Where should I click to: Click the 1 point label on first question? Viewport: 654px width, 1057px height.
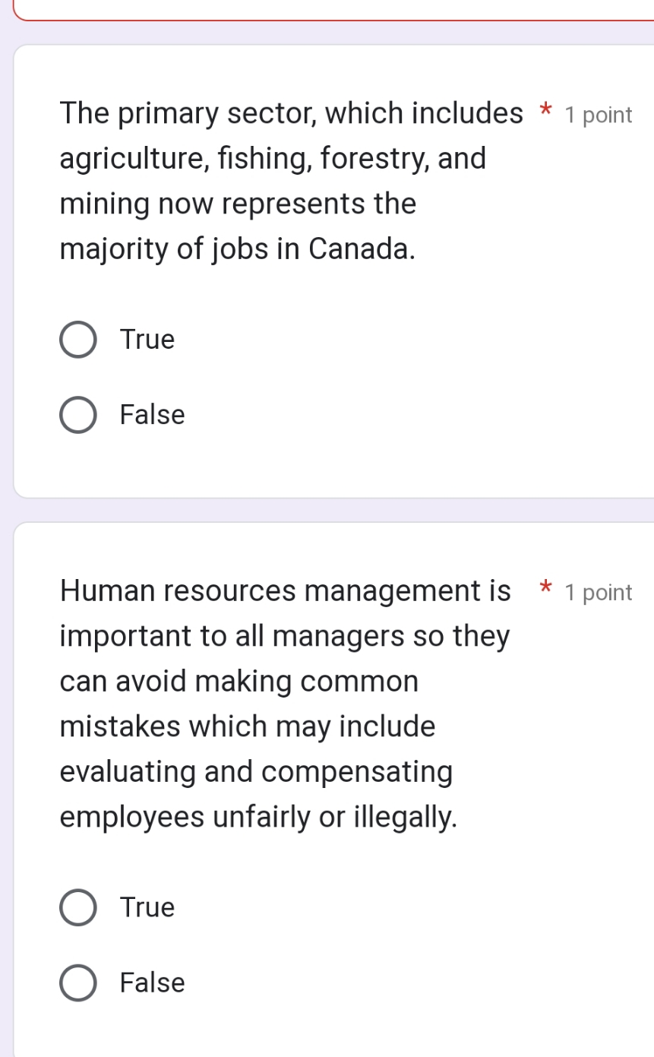(x=598, y=116)
